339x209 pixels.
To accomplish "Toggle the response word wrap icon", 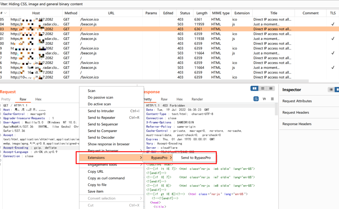I will [x=256, y=99].
